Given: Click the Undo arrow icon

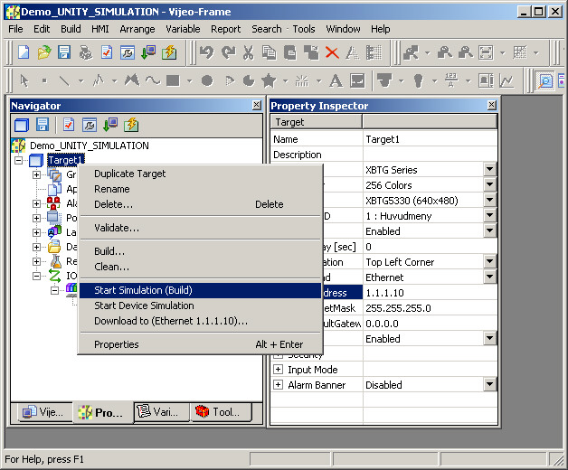Looking at the screenshot, I should point(206,52).
